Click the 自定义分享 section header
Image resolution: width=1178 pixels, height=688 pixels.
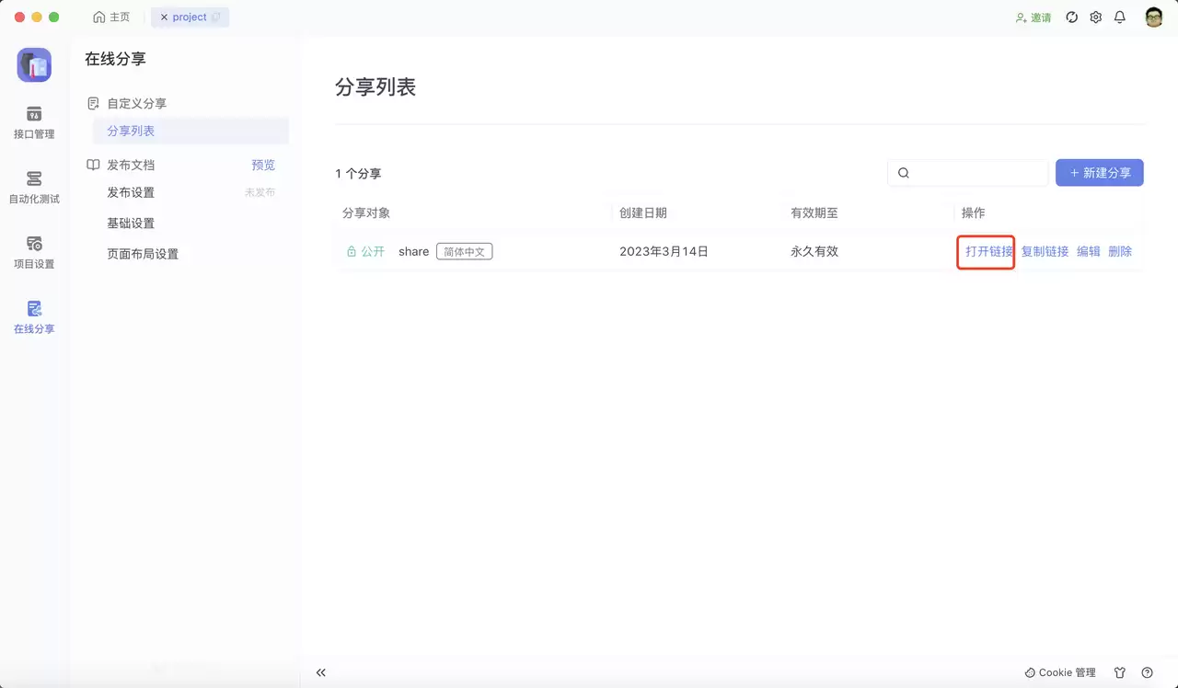[127, 104]
